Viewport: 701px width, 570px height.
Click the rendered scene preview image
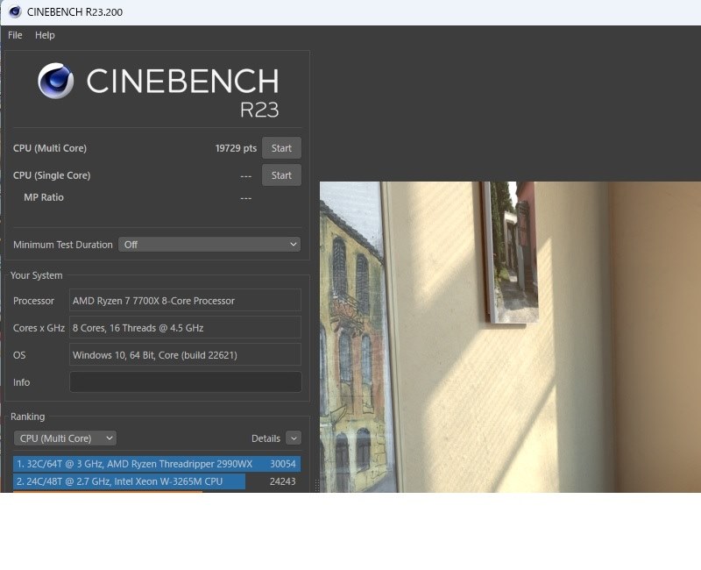(x=510, y=337)
